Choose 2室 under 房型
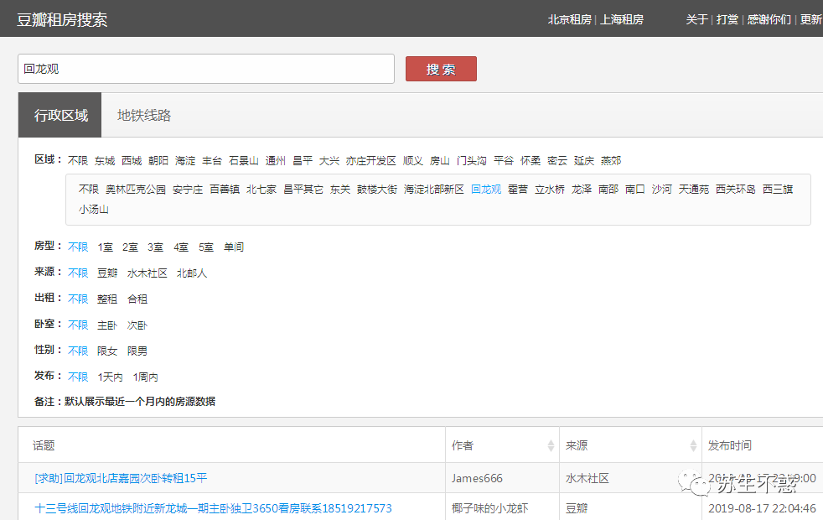 pyautogui.click(x=130, y=247)
